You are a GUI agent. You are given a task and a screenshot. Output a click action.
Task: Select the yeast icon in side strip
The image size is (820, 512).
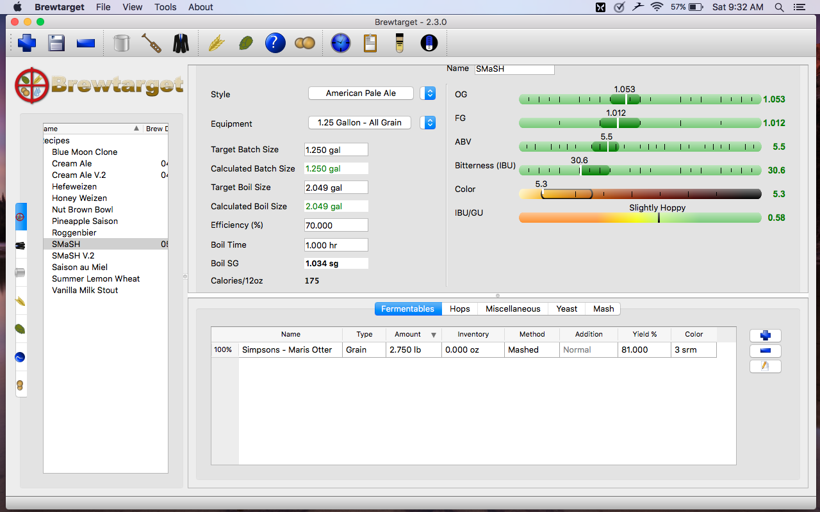pos(20,385)
